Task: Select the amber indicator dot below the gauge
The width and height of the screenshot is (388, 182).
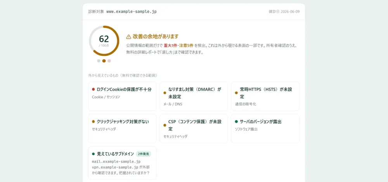Action: [104, 61]
